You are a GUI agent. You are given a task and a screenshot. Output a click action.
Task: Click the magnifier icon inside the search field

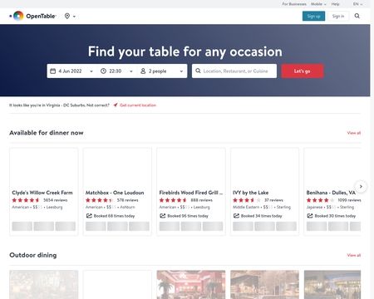(x=198, y=71)
